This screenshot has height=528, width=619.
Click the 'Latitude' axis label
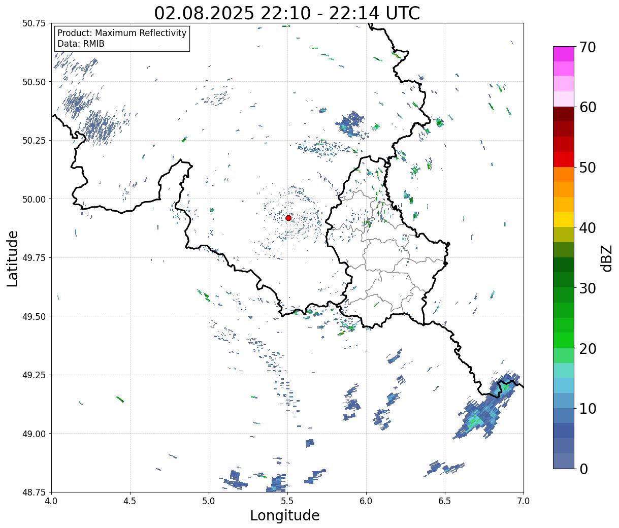tap(12, 258)
